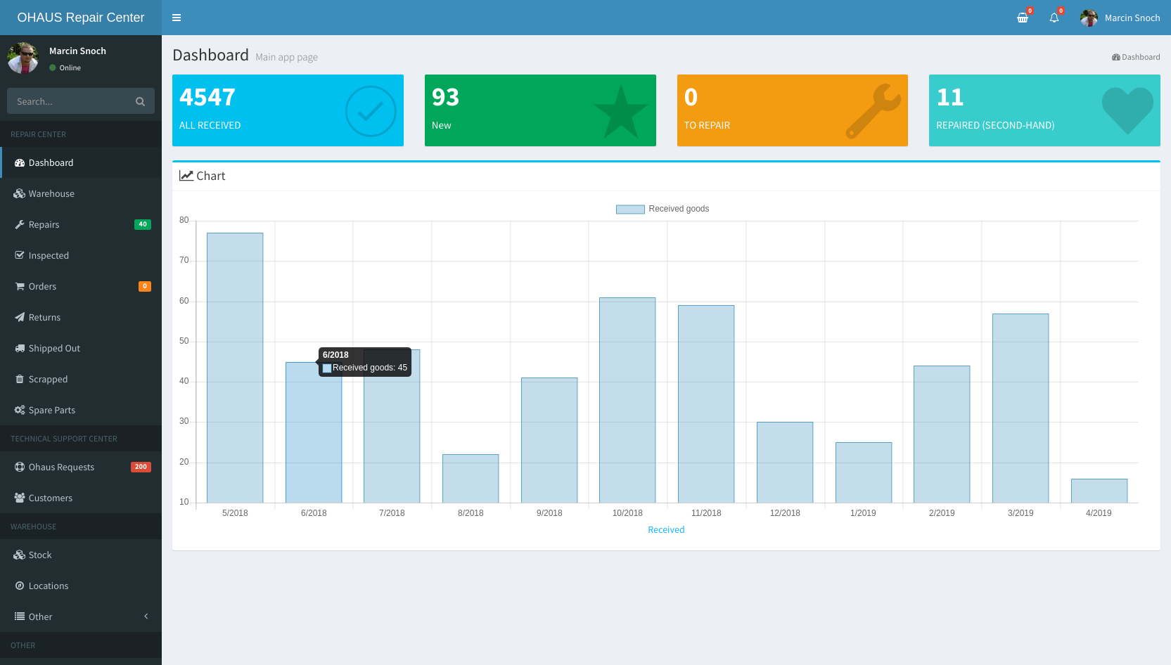Screen dimensions: 1171x665
Task: Toggle Received goods dataset via legend swatch
Action: (630, 209)
